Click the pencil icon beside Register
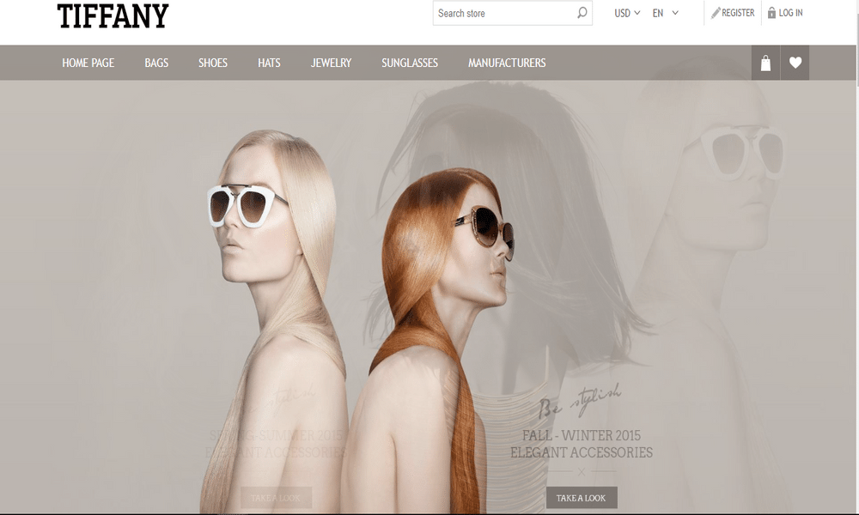Screen dimensions: 859x515 click(x=715, y=13)
